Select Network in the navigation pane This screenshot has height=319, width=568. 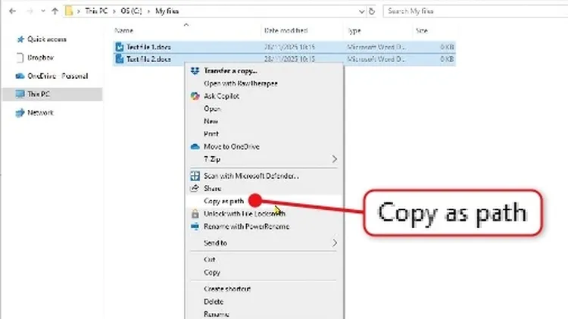click(x=40, y=112)
